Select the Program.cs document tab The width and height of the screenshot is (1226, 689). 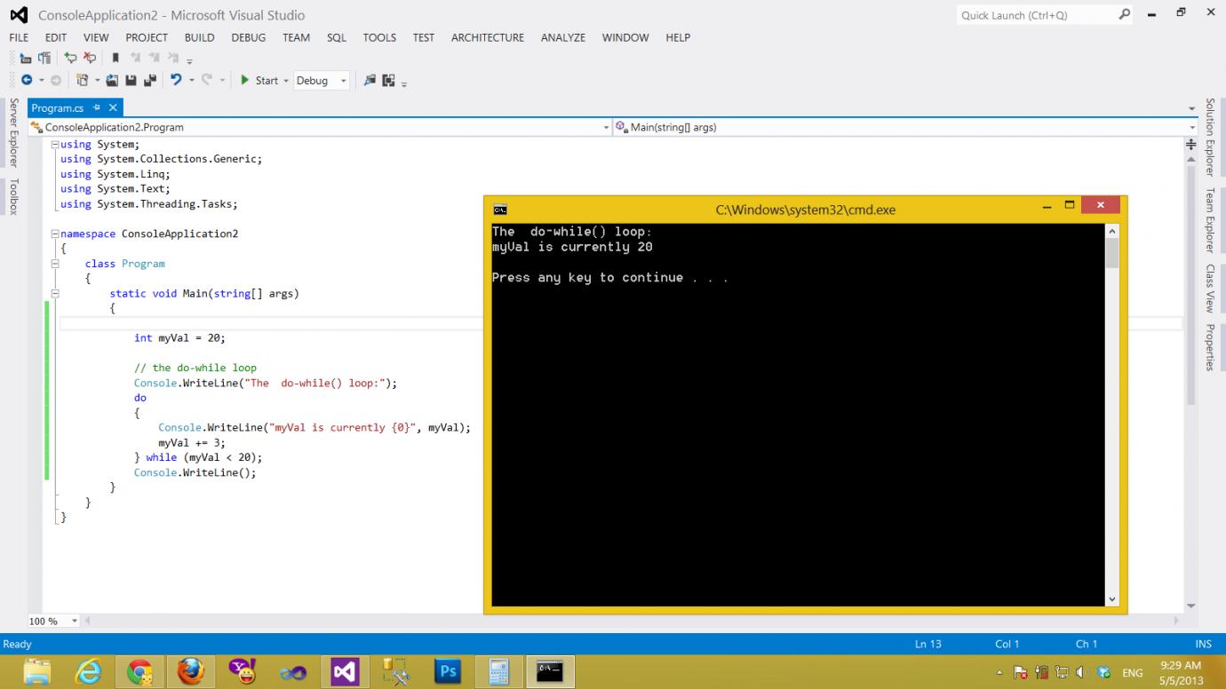pos(58,107)
